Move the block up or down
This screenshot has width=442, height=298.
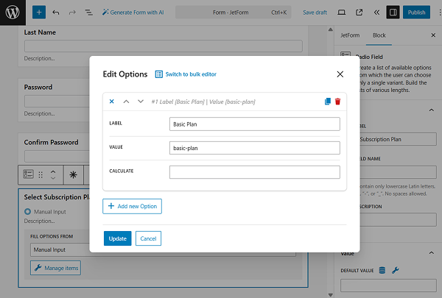click(53, 175)
